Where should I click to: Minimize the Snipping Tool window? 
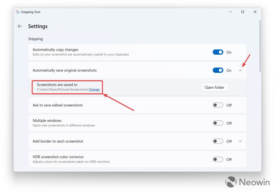tap(230, 12)
